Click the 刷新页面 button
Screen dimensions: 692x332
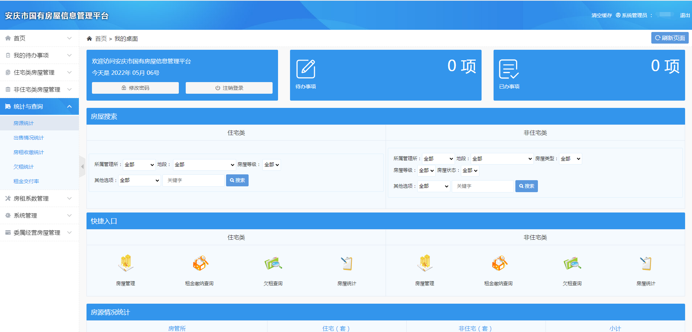coord(669,38)
